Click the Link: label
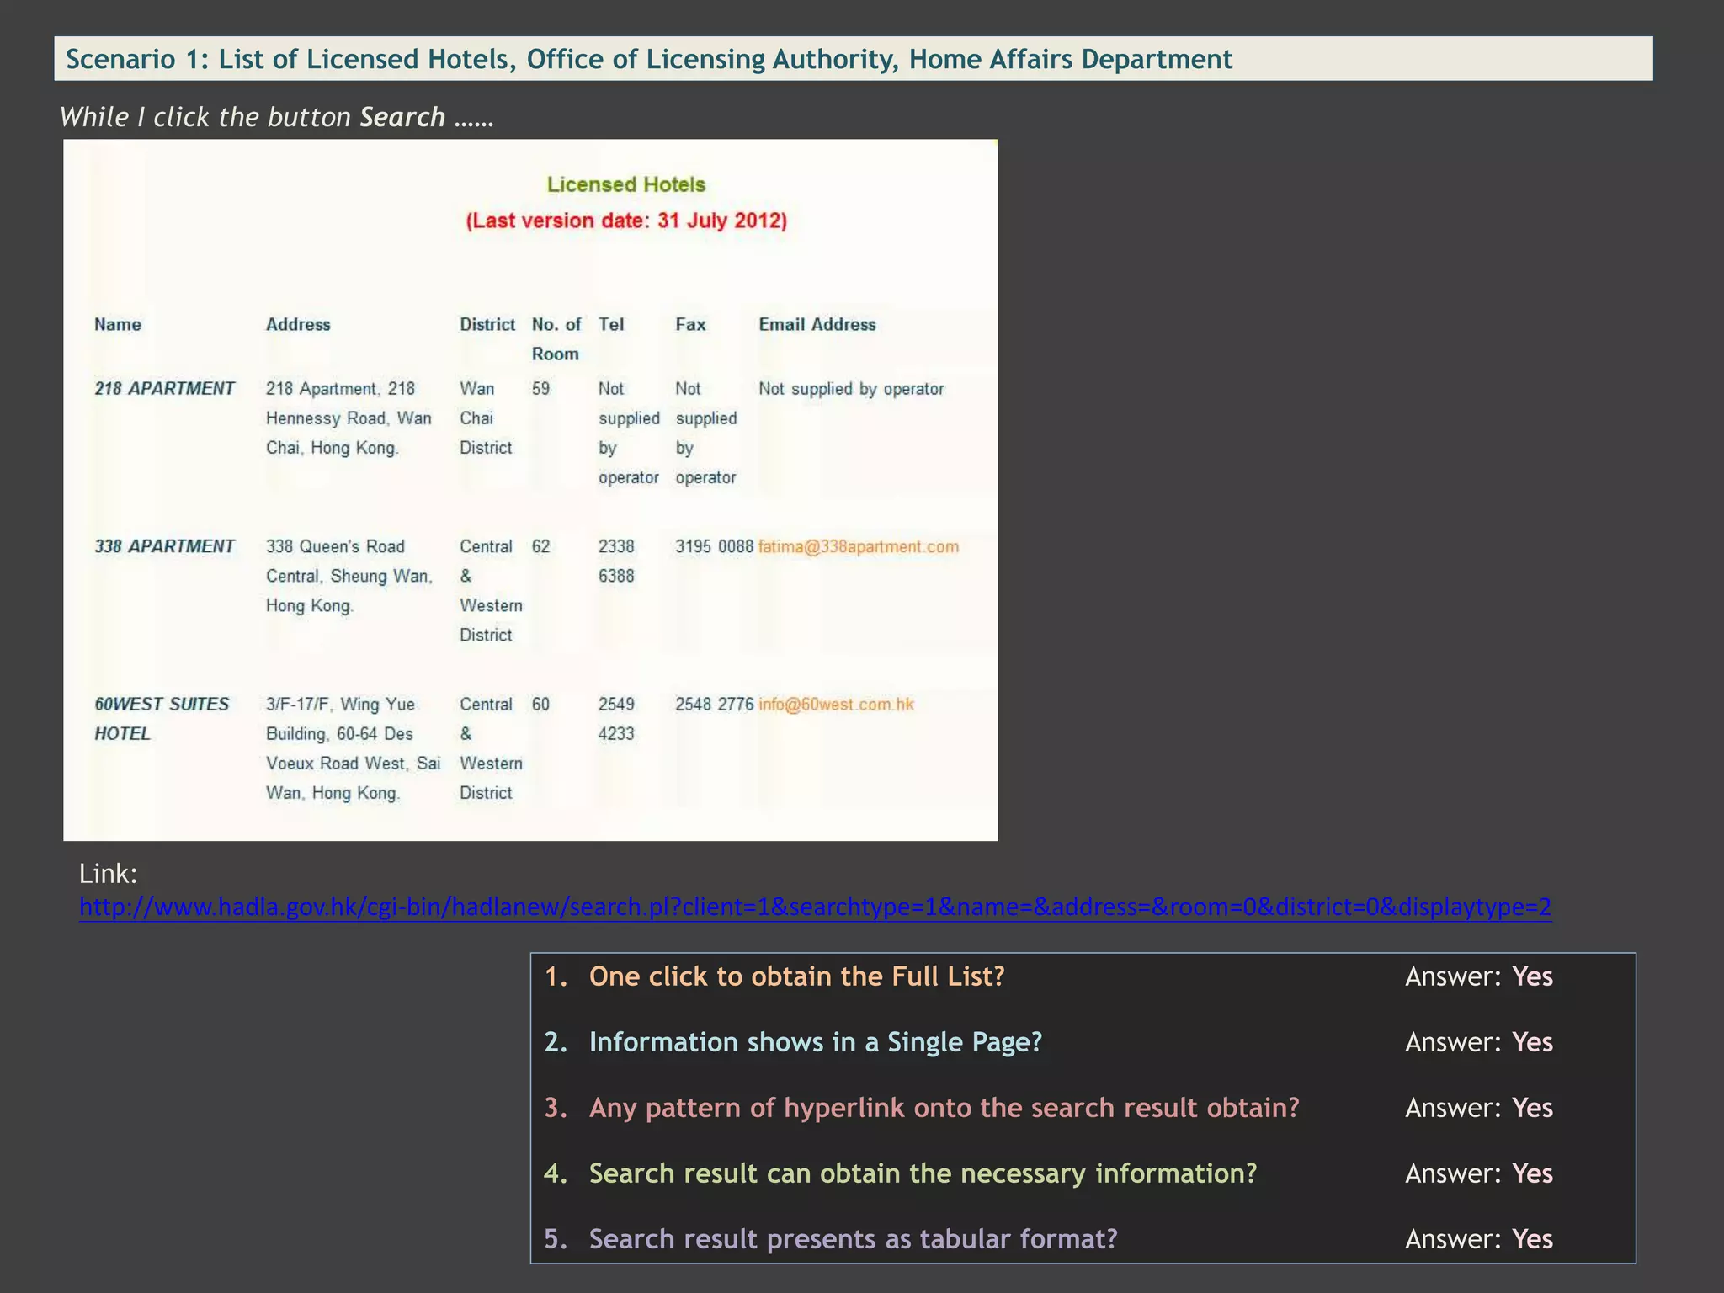Image resolution: width=1724 pixels, height=1293 pixels. tap(108, 874)
